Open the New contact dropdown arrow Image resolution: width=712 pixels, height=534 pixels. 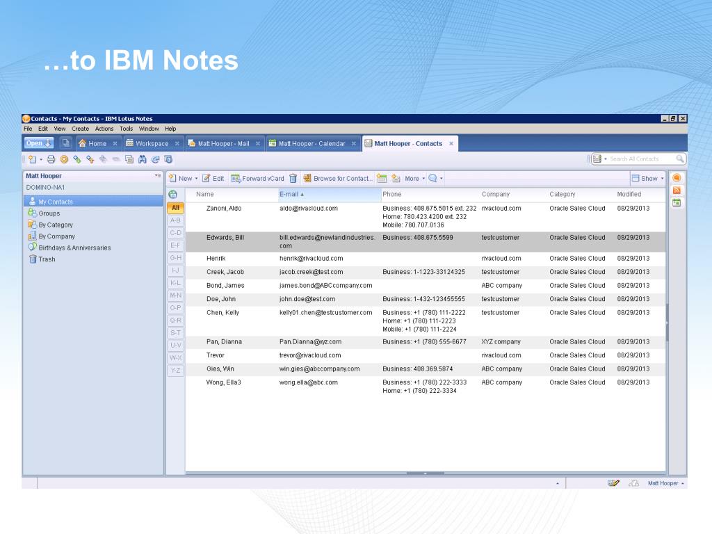coord(196,179)
